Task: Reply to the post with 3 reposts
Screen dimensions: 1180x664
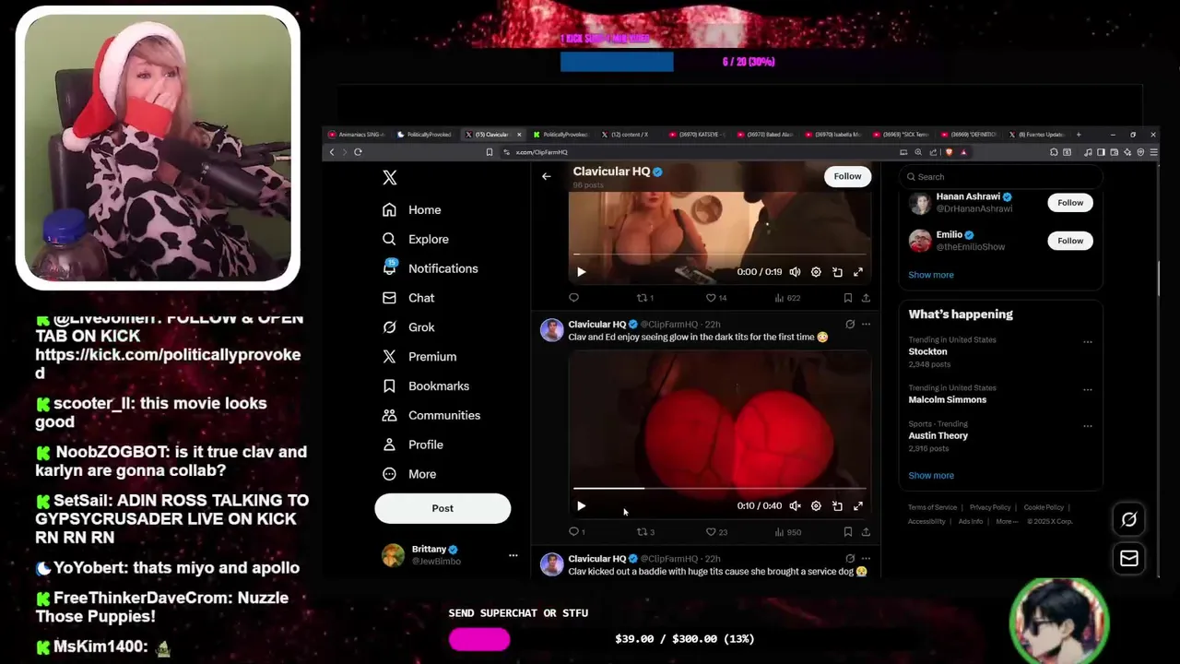Action: click(576, 532)
